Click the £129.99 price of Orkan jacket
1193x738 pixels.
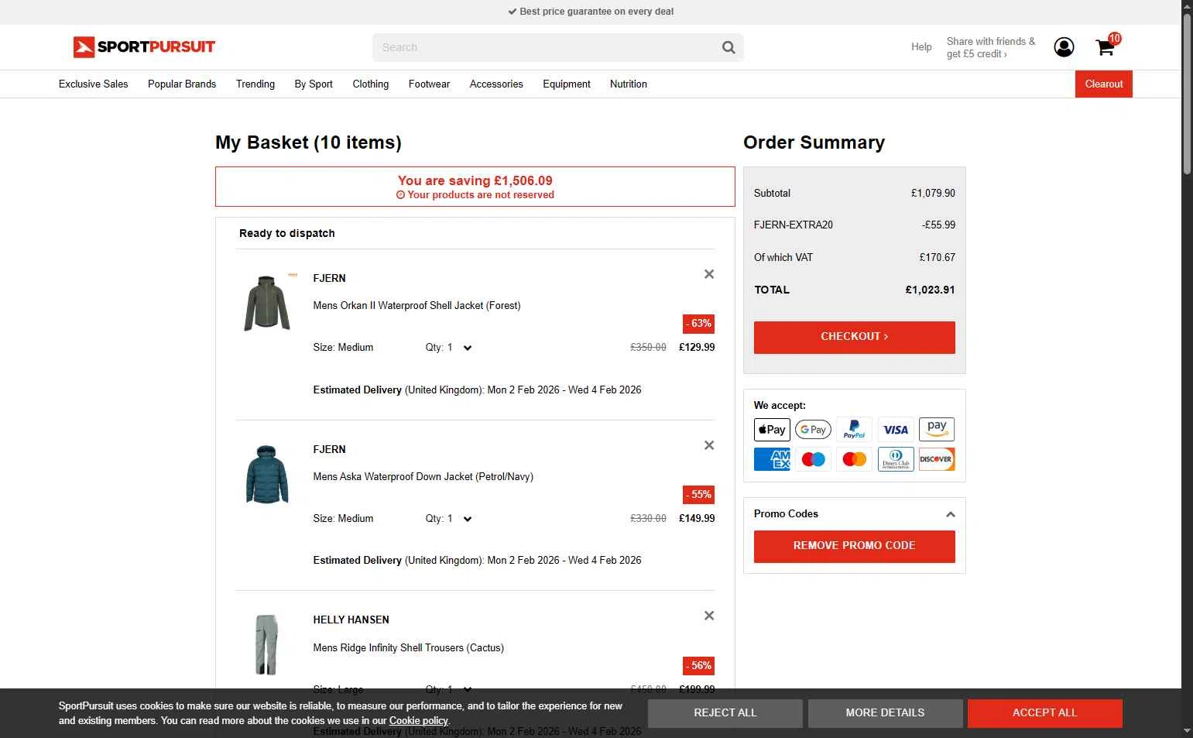[x=697, y=348]
